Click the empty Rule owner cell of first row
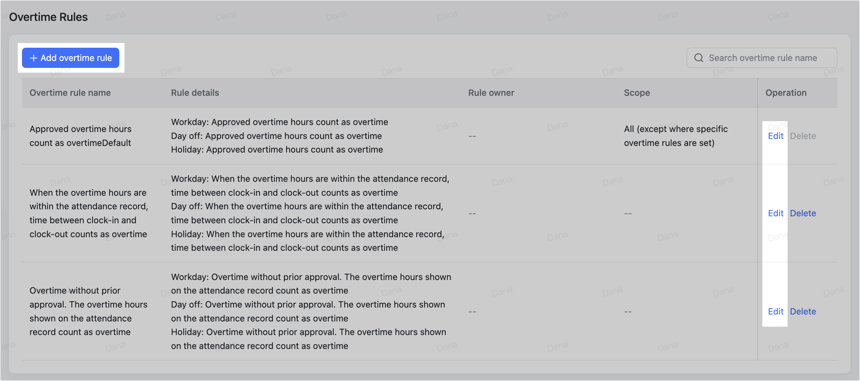 tap(472, 136)
